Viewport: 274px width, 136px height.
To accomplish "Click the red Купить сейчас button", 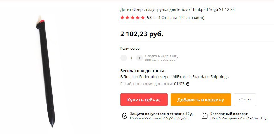I will (144, 100).
